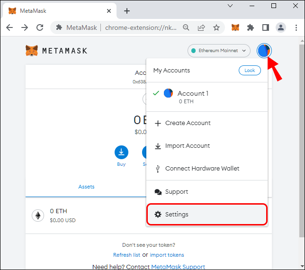Click the MetaMask fox logo
The width and height of the screenshot is (305, 270).
click(32, 51)
